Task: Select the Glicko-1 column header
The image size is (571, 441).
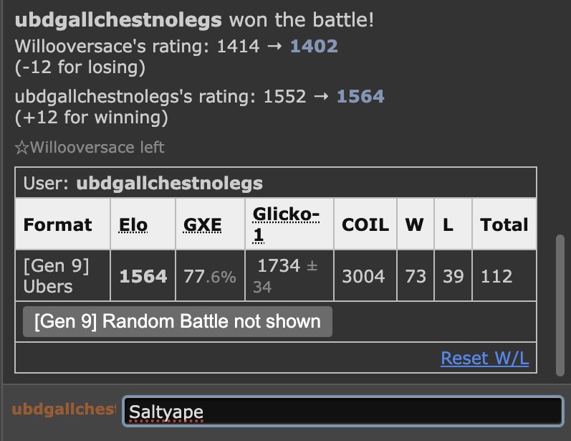Action: pyautogui.click(x=286, y=224)
